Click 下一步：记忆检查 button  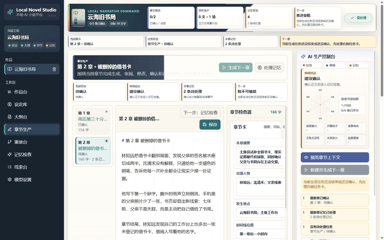click(x=200, y=113)
